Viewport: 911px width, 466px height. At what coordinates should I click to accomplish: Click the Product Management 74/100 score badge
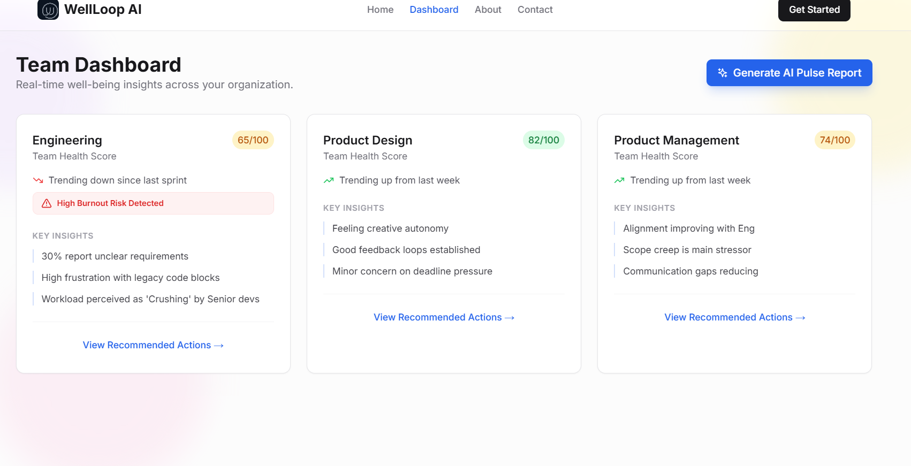(x=835, y=140)
